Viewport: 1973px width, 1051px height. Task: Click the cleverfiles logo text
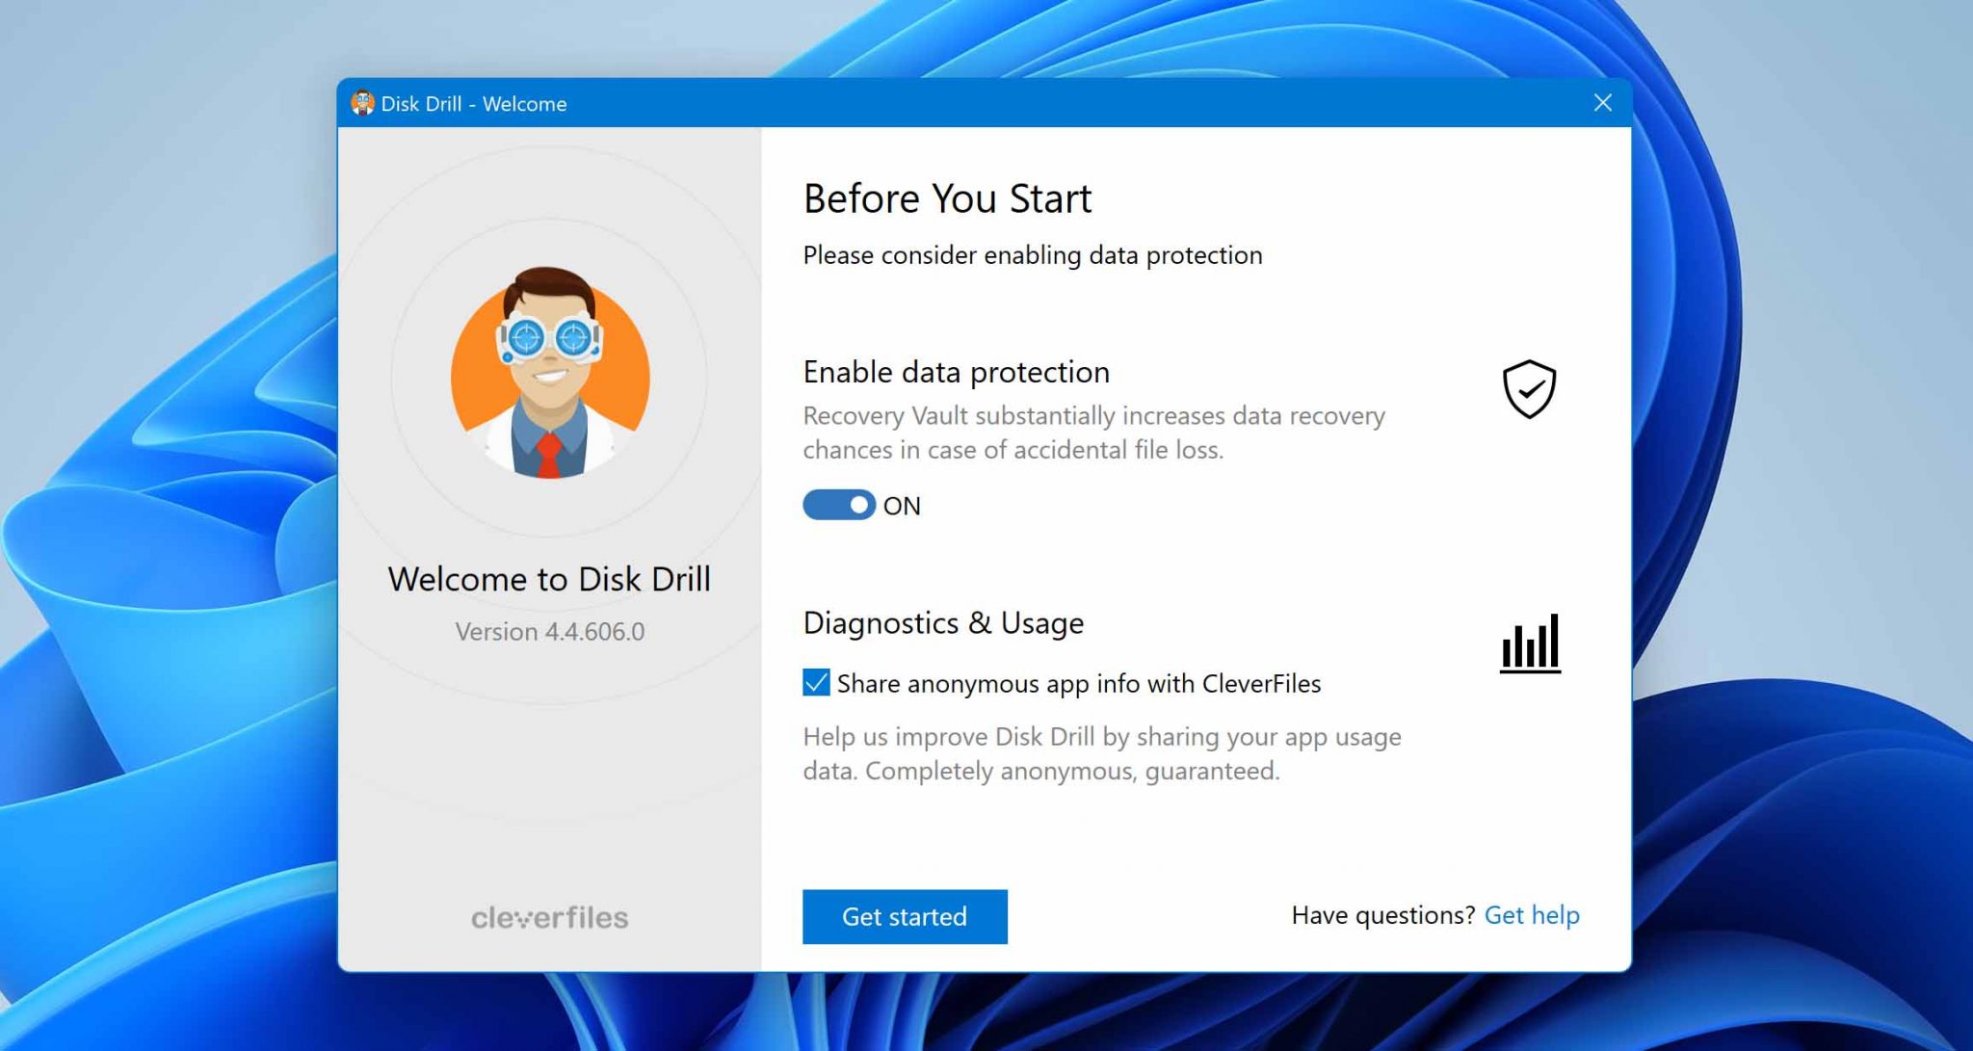click(550, 917)
